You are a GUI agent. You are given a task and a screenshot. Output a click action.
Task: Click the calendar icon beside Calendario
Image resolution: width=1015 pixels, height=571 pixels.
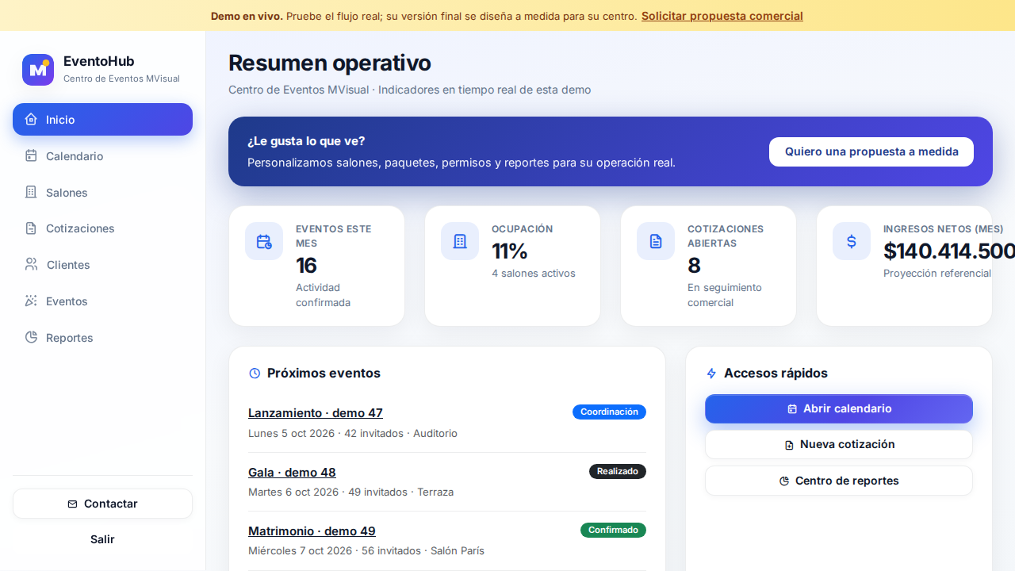pyautogui.click(x=31, y=155)
